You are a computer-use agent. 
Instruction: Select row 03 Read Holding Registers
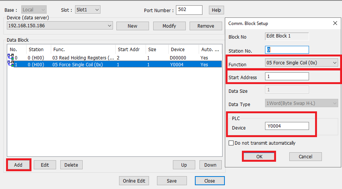pyautogui.click(x=114, y=58)
